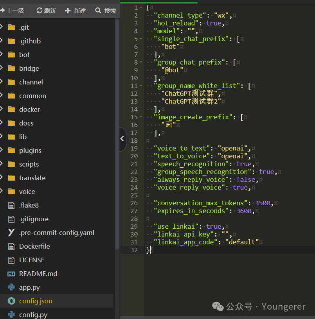Click the Python icon beside app.py
Viewport: 315px width, 319px height.
tap(11, 287)
